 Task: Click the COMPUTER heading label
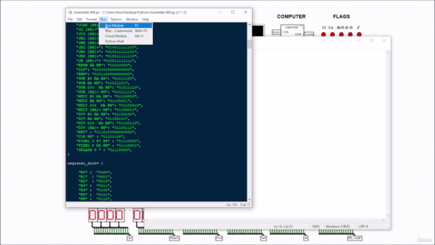[292, 16]
